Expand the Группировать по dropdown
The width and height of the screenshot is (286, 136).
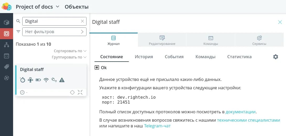click(69, 57)
